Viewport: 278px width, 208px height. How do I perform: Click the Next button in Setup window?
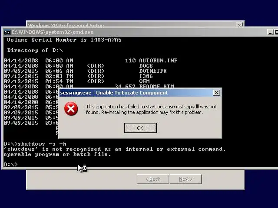pos(185,179)
